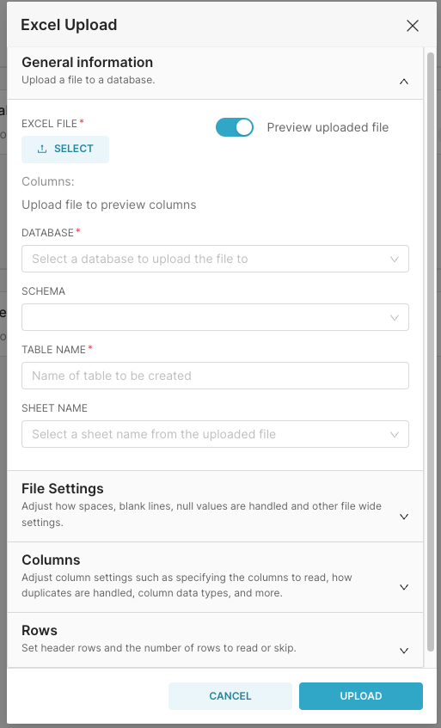
Task: Click the Cancel button
Action: [230, 696]
